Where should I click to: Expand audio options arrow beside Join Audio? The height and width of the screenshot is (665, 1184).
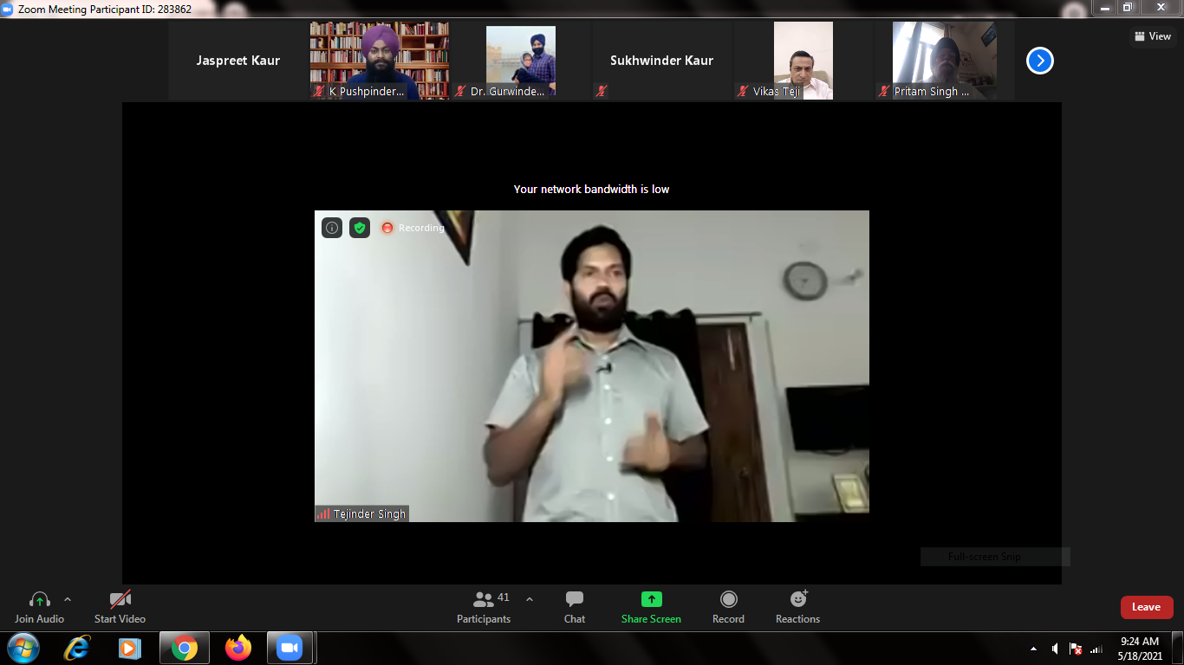pyautogui.click(x=68, y=599)
